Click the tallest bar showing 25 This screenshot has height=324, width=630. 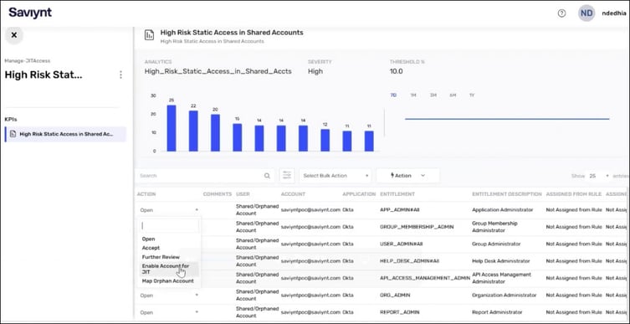(172, 128)
